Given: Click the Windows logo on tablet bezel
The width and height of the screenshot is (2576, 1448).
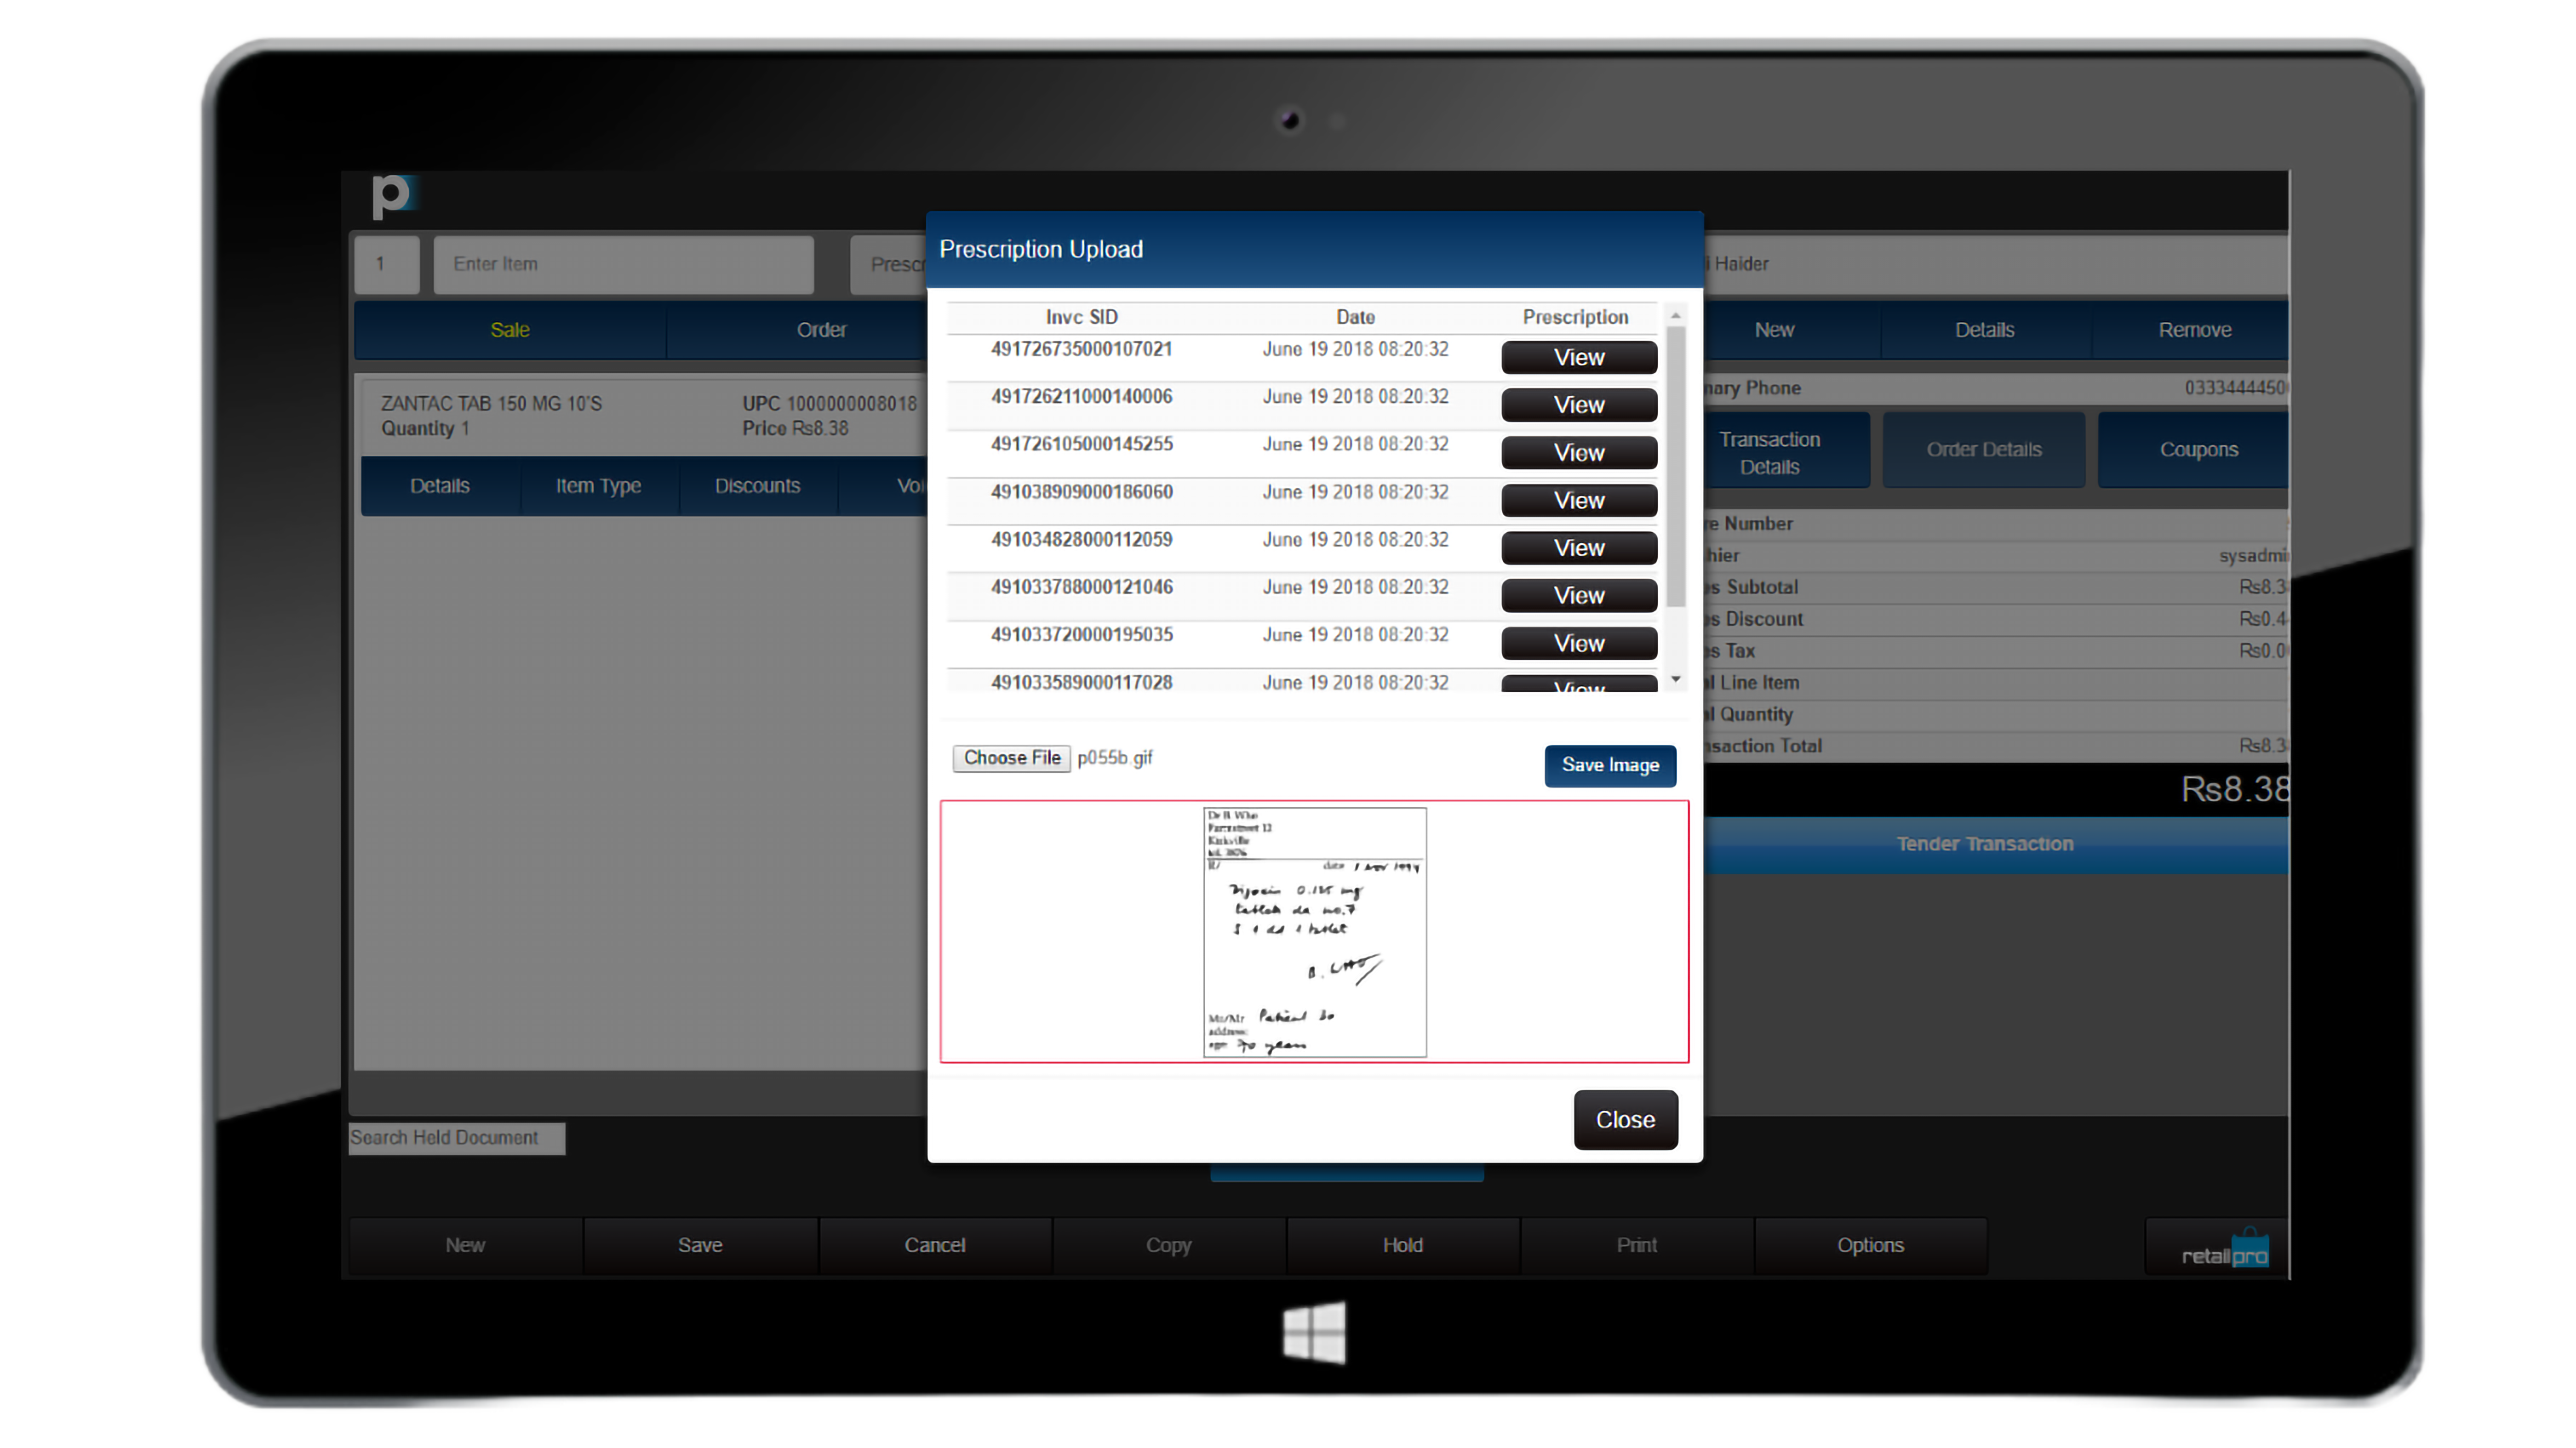Looking at the screenshot, I should pos(1314,1332).
